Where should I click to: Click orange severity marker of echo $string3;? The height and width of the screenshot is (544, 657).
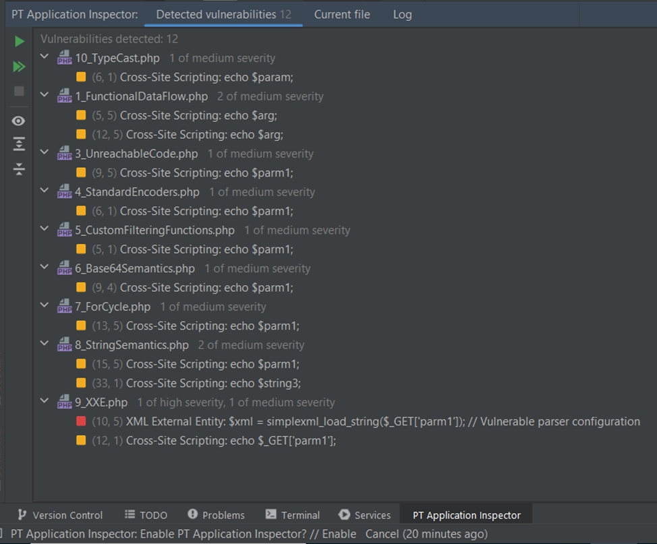click(x=82, y=383)
